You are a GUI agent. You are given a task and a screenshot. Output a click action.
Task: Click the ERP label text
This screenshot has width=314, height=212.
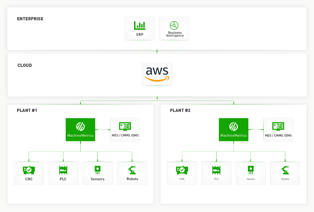pos(140,34)
